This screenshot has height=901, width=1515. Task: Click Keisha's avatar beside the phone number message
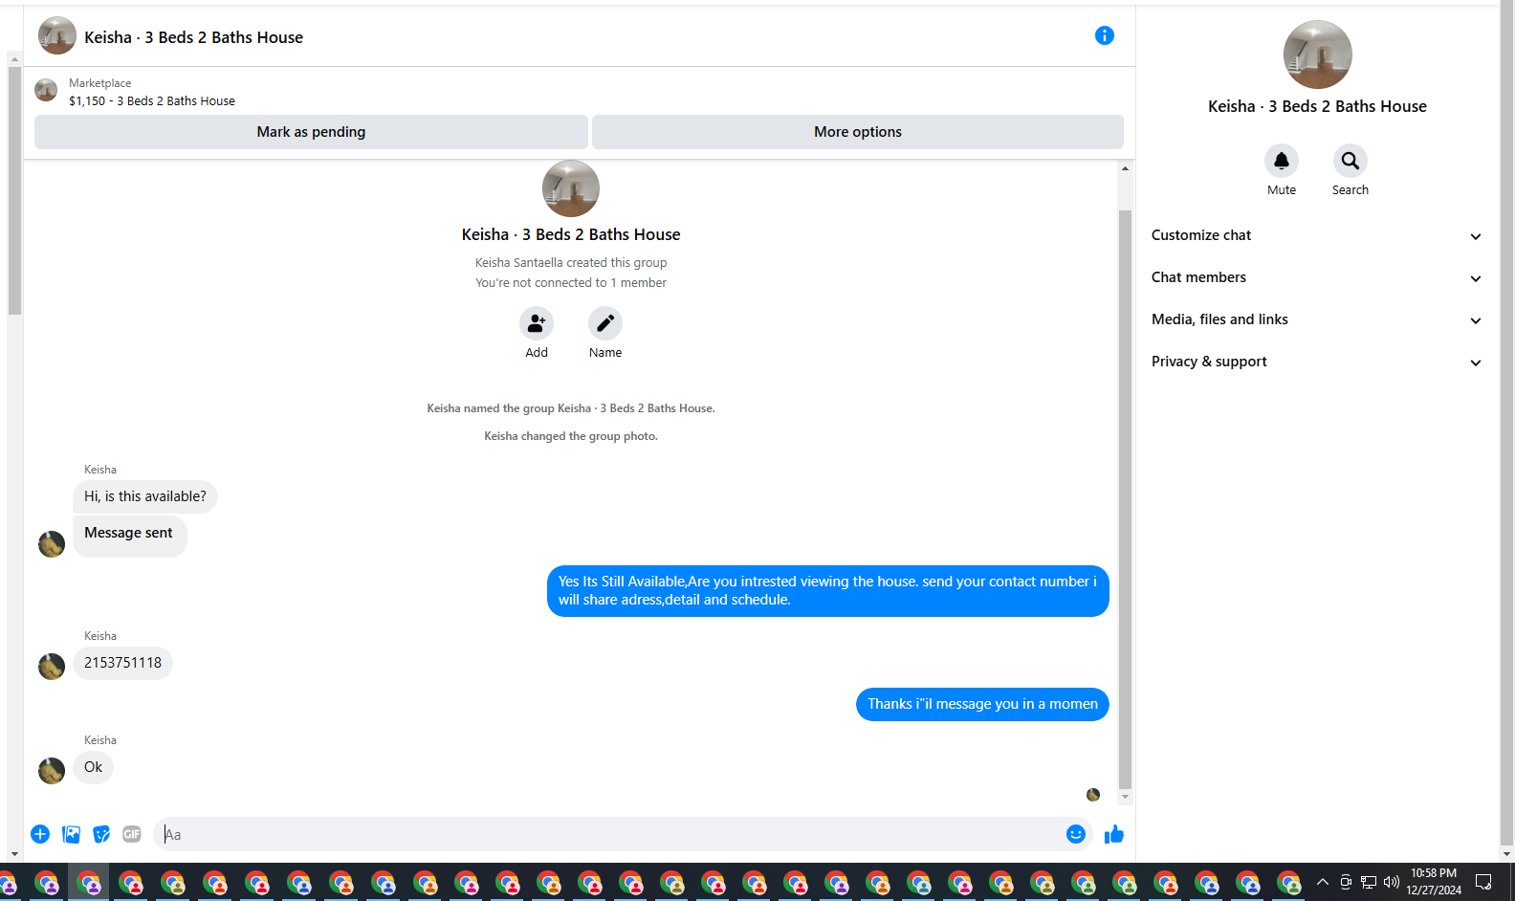pyautogui.click(x=52, y=666)
